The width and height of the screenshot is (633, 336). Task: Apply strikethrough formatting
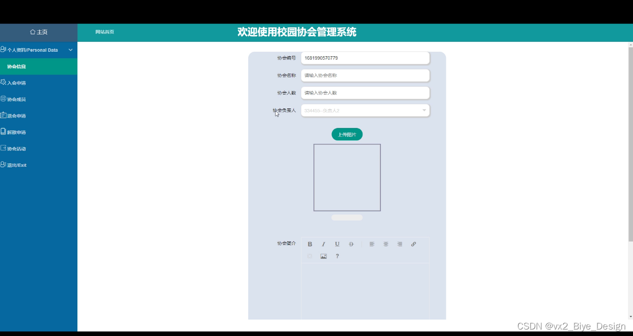point(351,244)
